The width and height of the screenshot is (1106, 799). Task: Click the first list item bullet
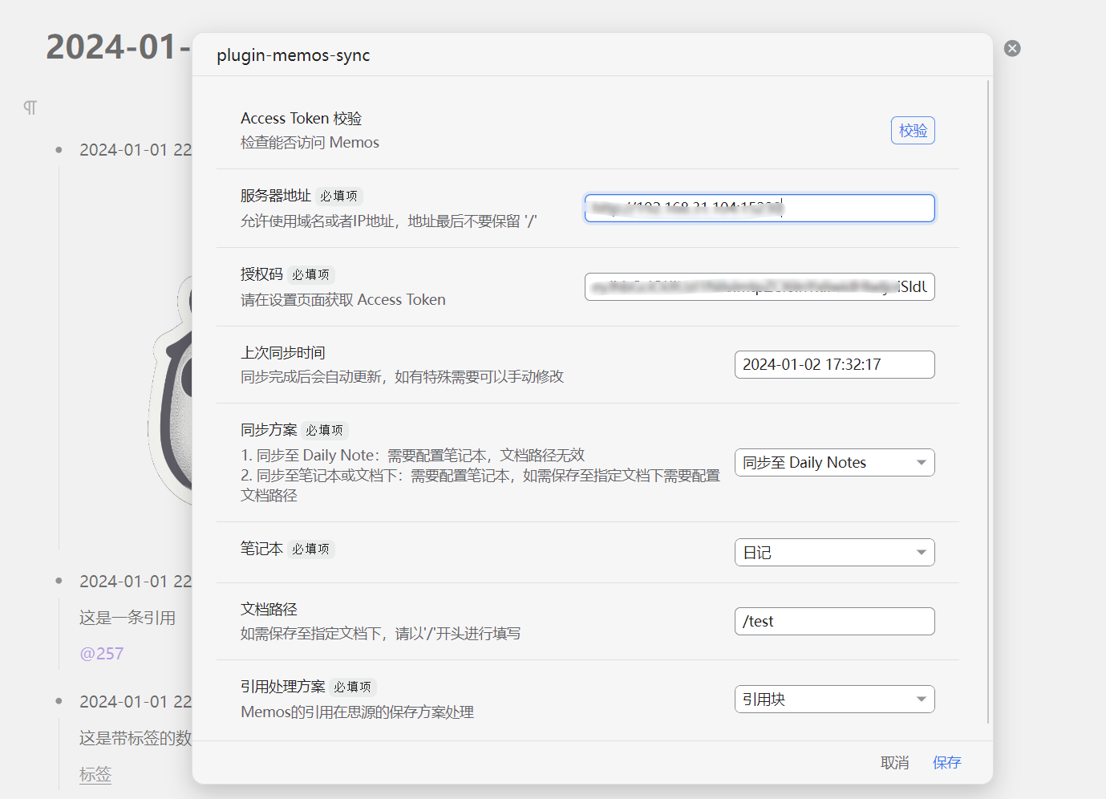pos(59,150)
